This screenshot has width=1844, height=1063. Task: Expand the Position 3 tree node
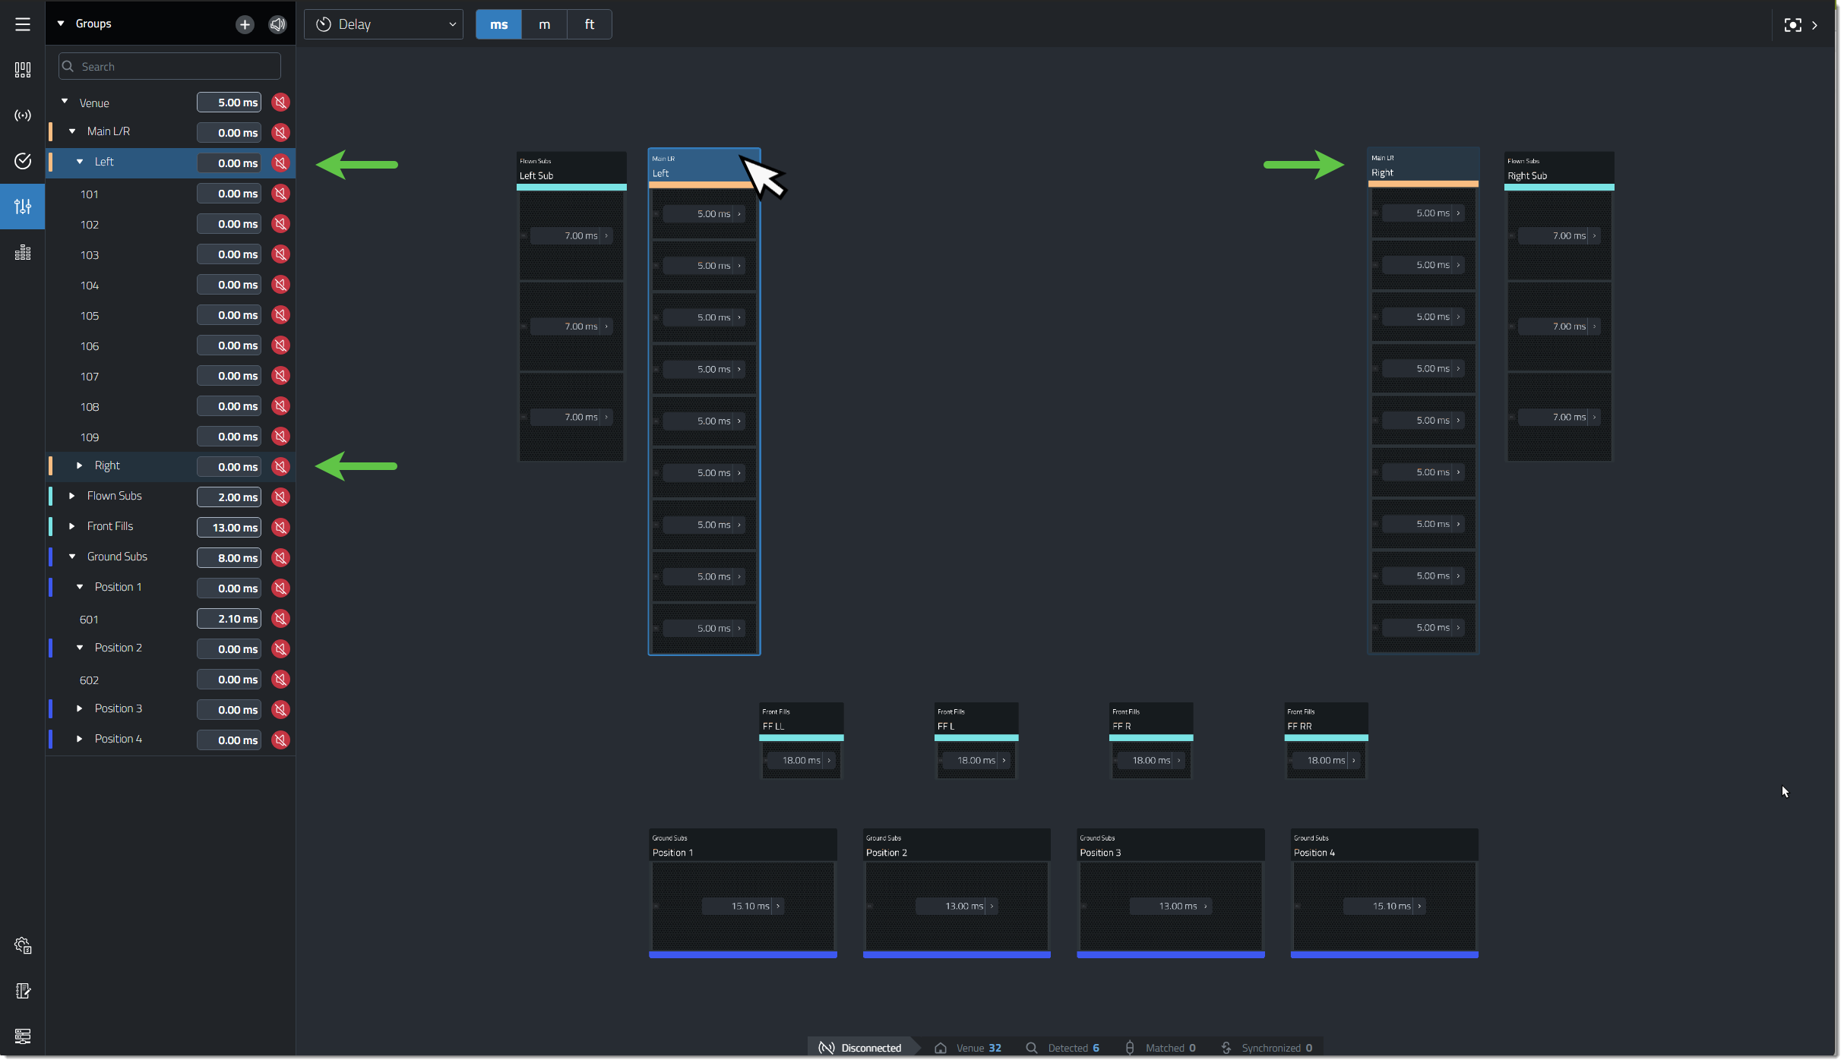click(x=80, y=708)
